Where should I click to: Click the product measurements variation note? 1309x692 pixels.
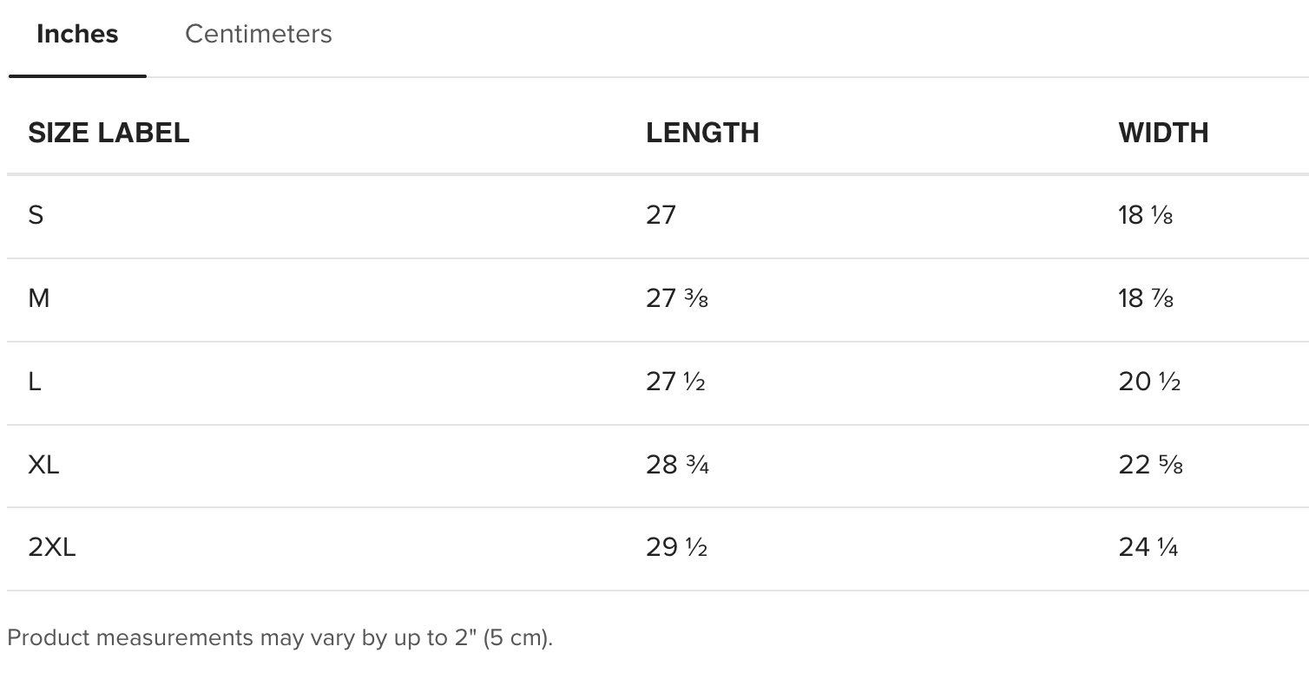280,637
